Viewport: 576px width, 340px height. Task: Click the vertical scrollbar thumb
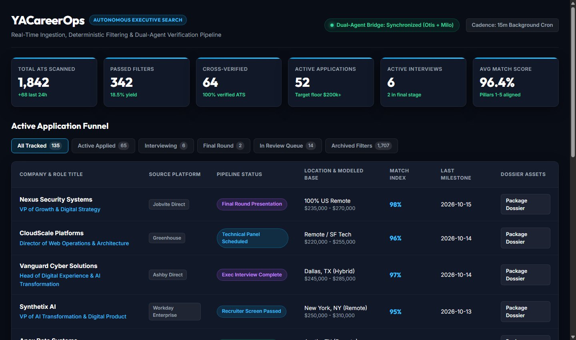point(573,82)
